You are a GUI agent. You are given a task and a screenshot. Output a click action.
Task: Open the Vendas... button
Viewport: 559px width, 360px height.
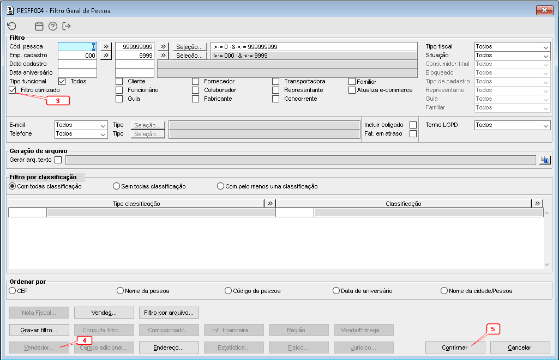point(104,313)
